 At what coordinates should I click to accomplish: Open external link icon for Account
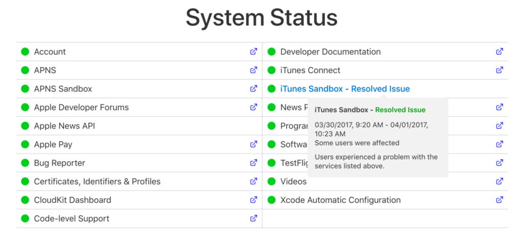[x=253, y=51]
